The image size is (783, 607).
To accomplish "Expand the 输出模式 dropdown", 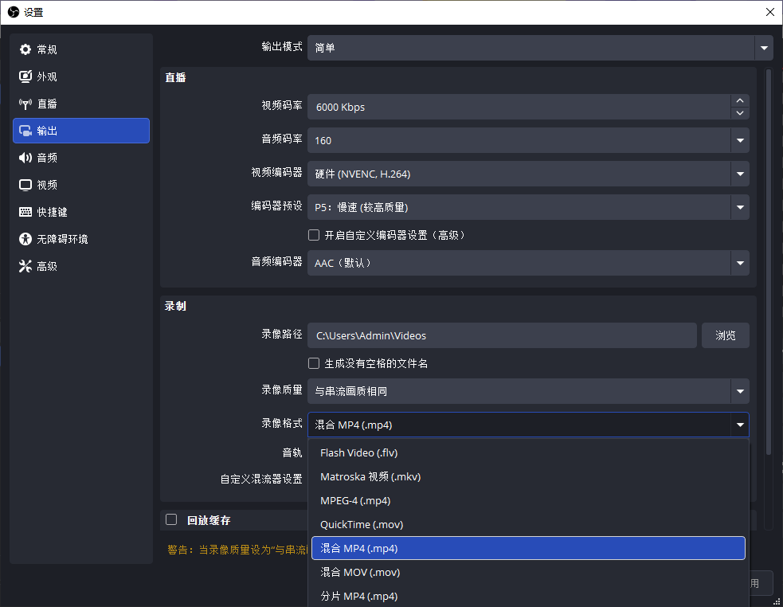I will coord(540,48).
